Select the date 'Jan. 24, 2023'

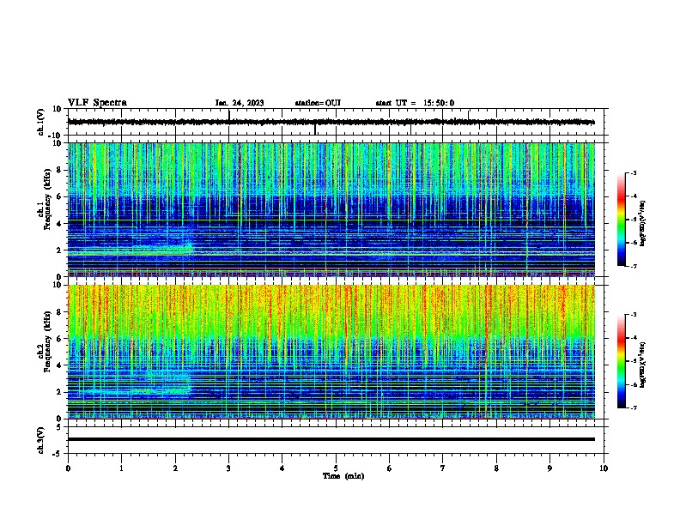coord(240,103)
